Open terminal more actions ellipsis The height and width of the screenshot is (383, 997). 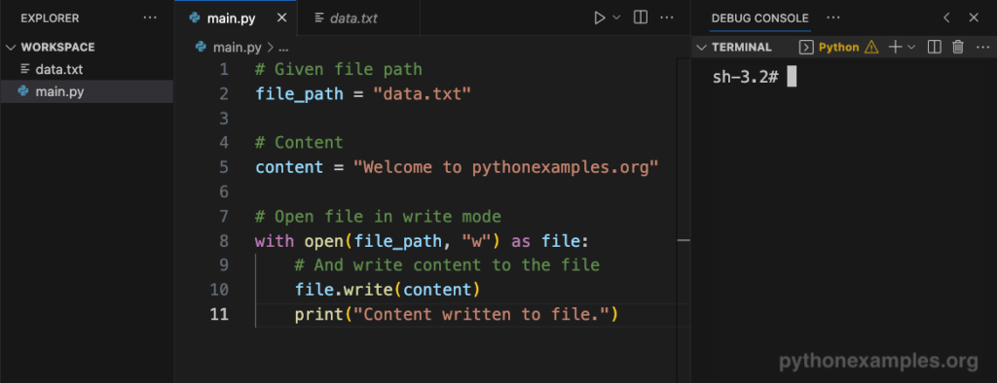[983, 47]
